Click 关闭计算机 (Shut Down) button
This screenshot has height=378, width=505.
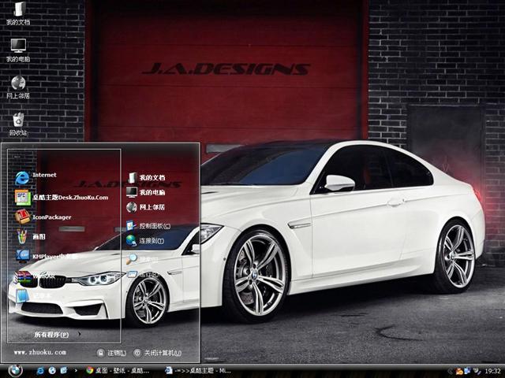coord(157,353)
